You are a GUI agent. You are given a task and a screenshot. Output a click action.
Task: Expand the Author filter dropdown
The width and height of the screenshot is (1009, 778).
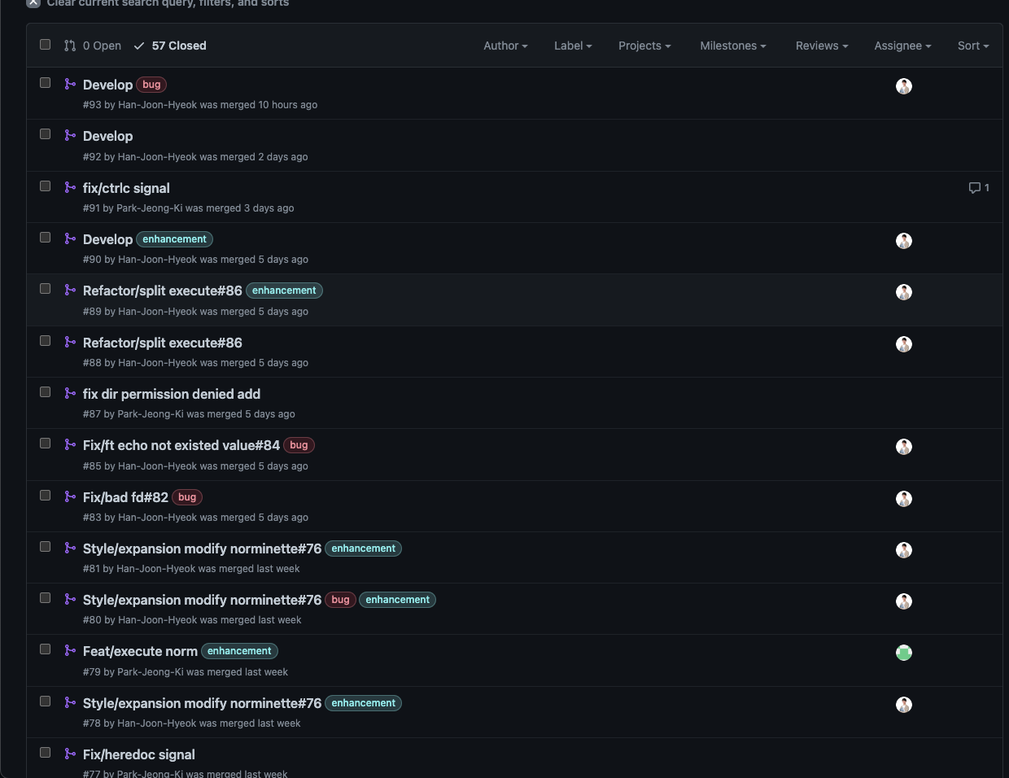[505, 46]
